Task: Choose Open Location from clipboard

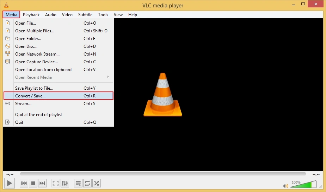Action: coord(59,70)
